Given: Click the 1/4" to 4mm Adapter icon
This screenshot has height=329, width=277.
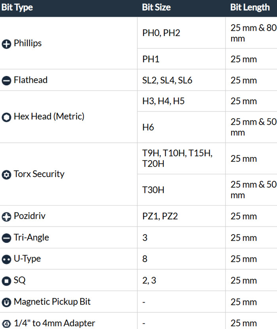Looking at the screenshot, I should point(6,323).
